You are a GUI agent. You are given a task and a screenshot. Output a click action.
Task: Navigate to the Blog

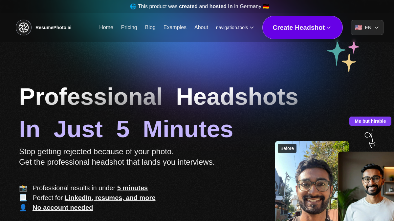[150, 28]
